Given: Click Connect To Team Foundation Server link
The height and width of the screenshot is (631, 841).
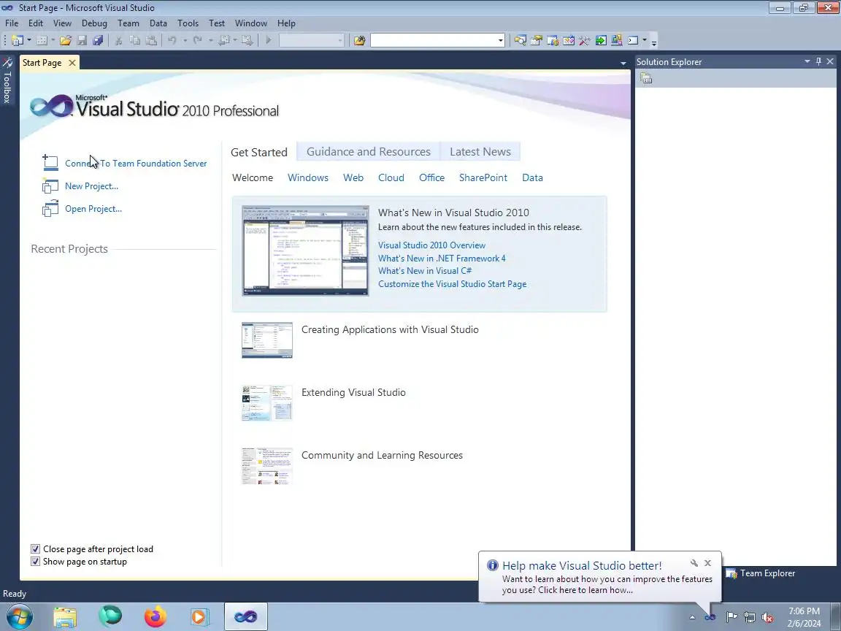Looking at the screenshot, I should coord(136,163).
